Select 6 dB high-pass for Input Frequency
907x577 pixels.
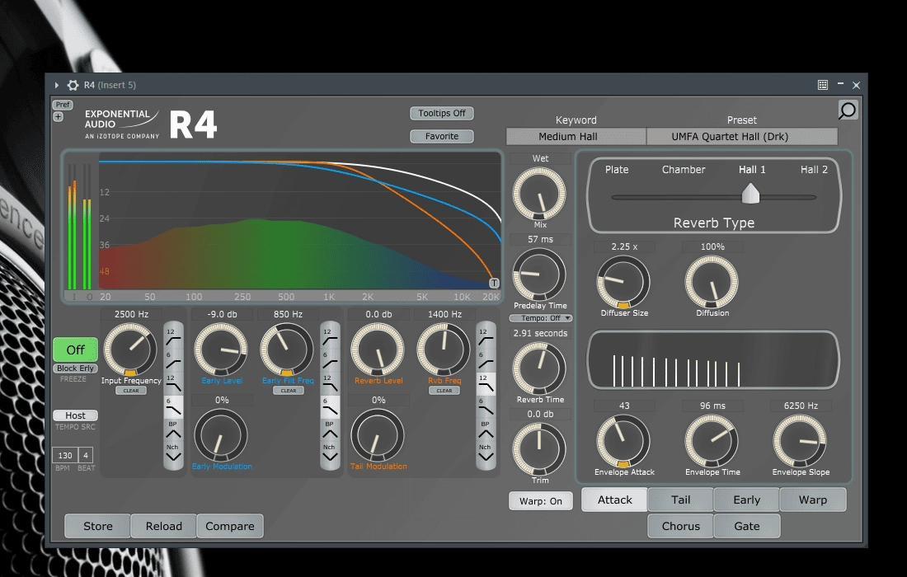(x=173, y=360)
